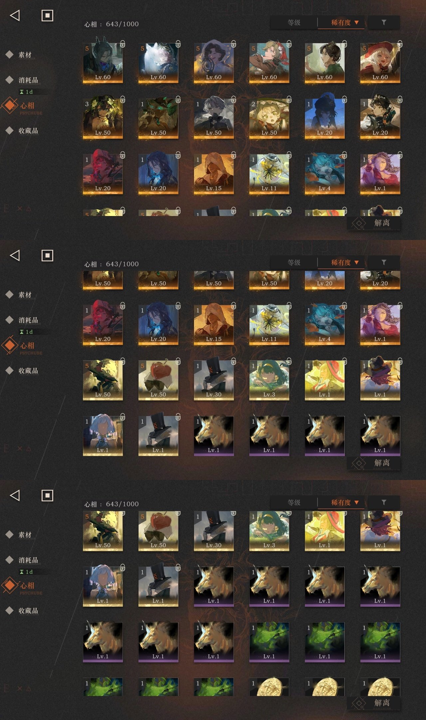Select the Lv.60 girl with red headscarf psychube
The image size is (426, 720).
click(x=269, y=62)
